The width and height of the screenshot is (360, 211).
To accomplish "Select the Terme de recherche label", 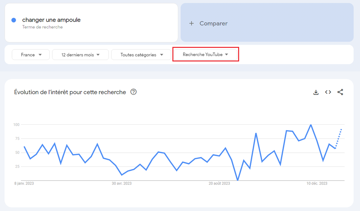I will point(42,27).
